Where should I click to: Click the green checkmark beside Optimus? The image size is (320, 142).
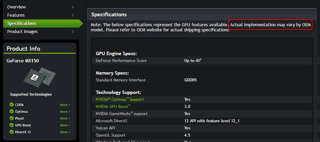click(12, 112)
